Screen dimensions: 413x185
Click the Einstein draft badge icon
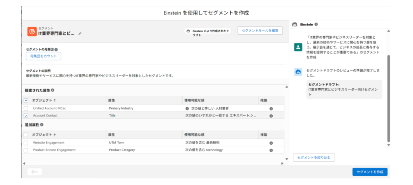click(x=188, y=31)
